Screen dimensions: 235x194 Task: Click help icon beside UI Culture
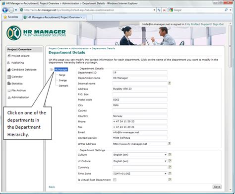tap(170, 161)
